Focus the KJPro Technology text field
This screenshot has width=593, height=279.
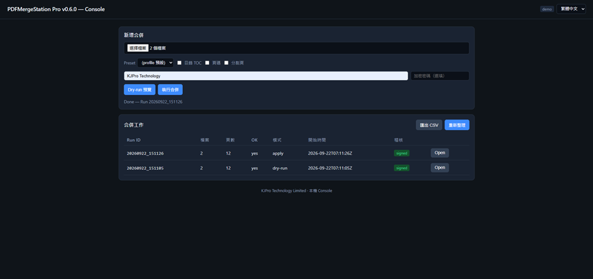click(x=266, y=76)
